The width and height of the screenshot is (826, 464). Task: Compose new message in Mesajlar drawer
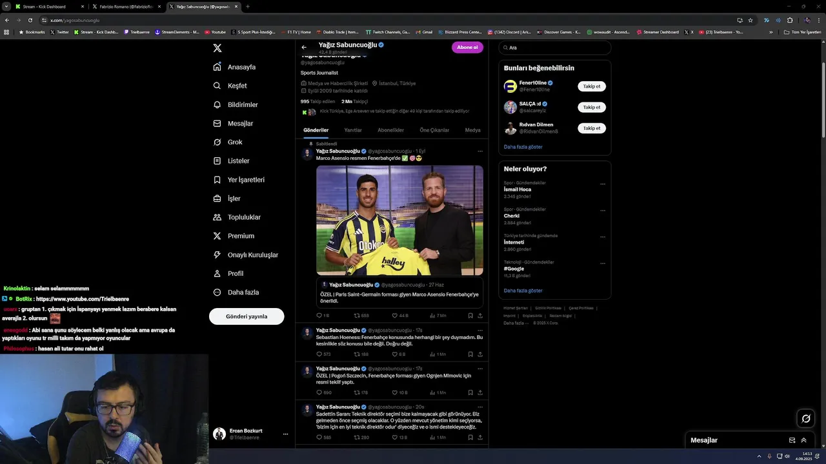pyautogui.click(x=792, y=440)
